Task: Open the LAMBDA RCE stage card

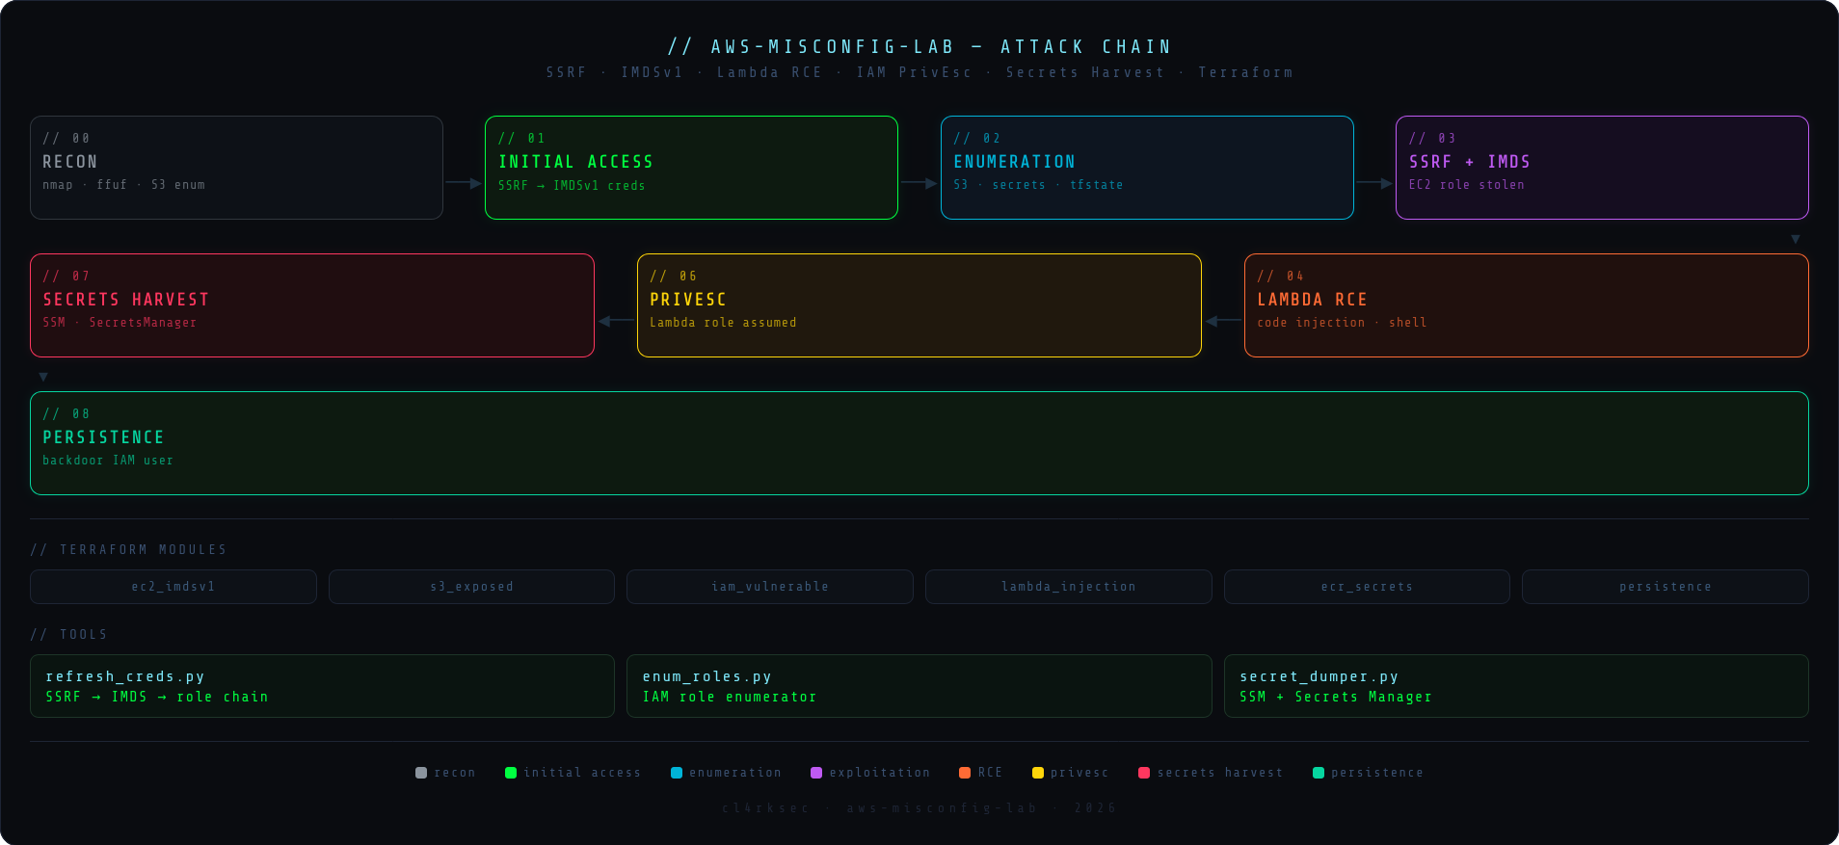Action: (1527, 305)
